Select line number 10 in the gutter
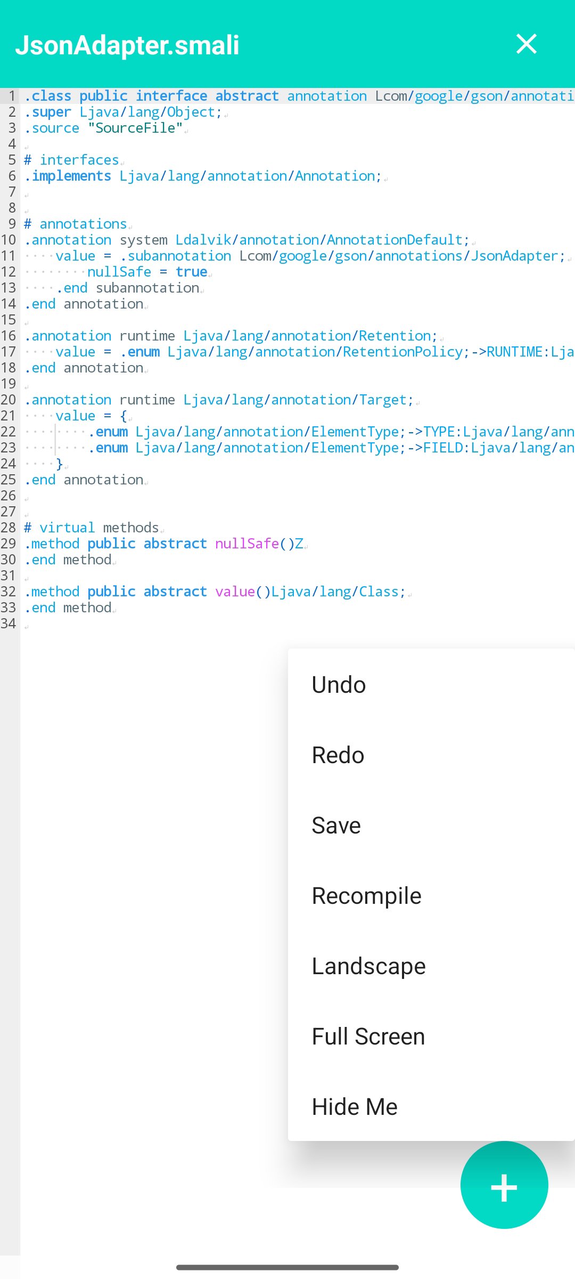Viewport: 575px width, 1279px height. coord(9,240)
